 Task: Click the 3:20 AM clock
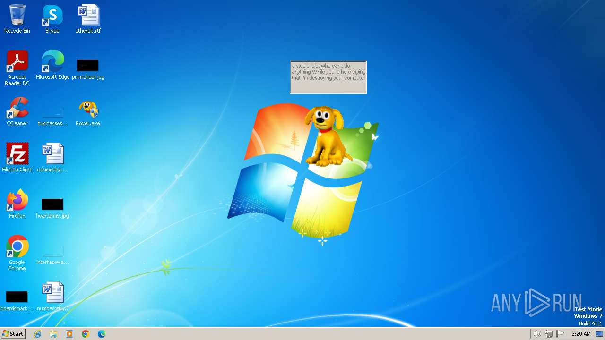581,334
